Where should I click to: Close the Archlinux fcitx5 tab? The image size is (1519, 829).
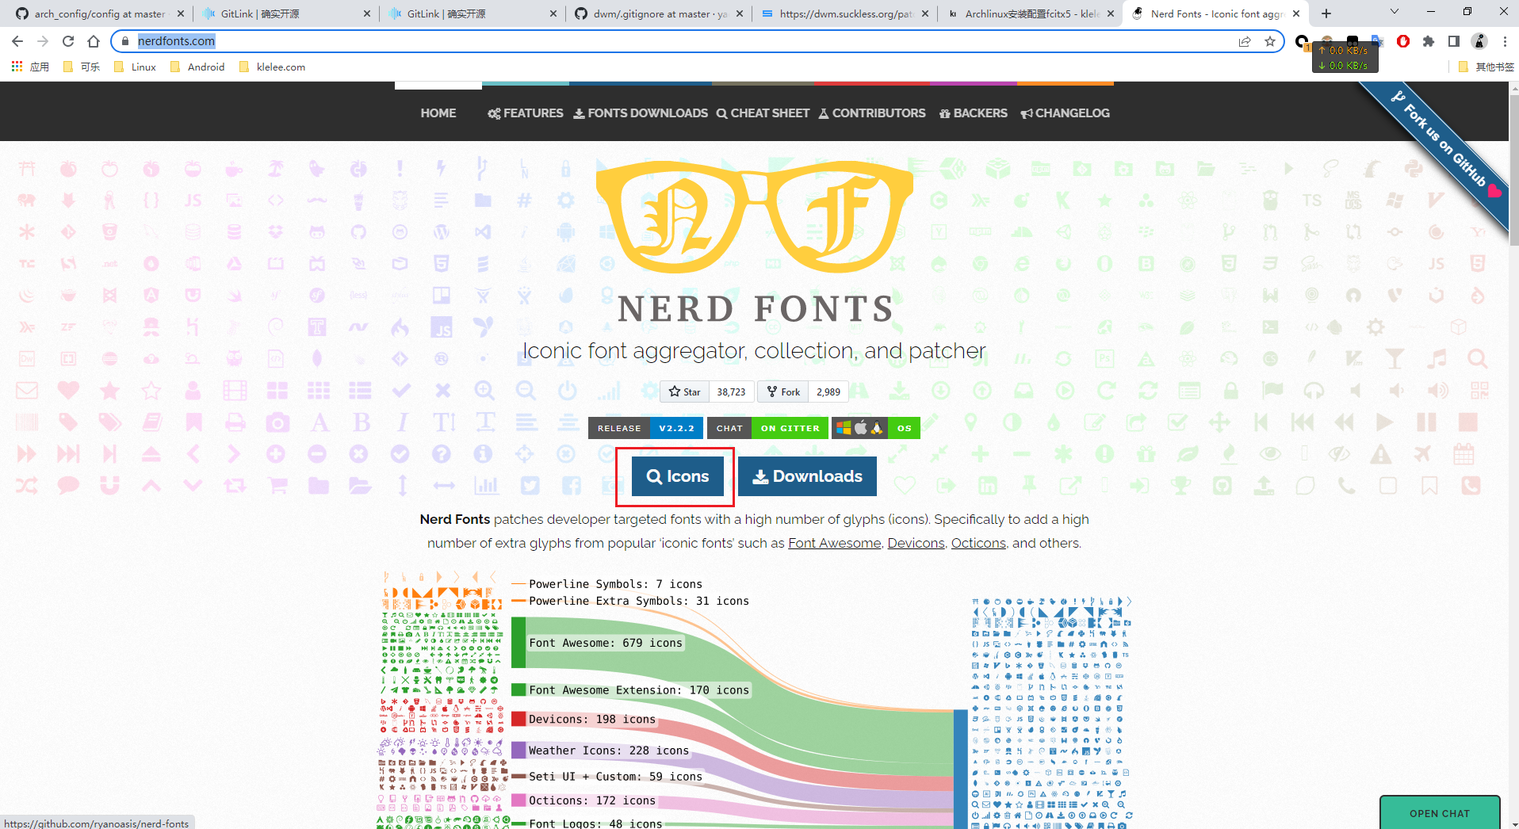pyautogui.click(x=1110, y=13)
